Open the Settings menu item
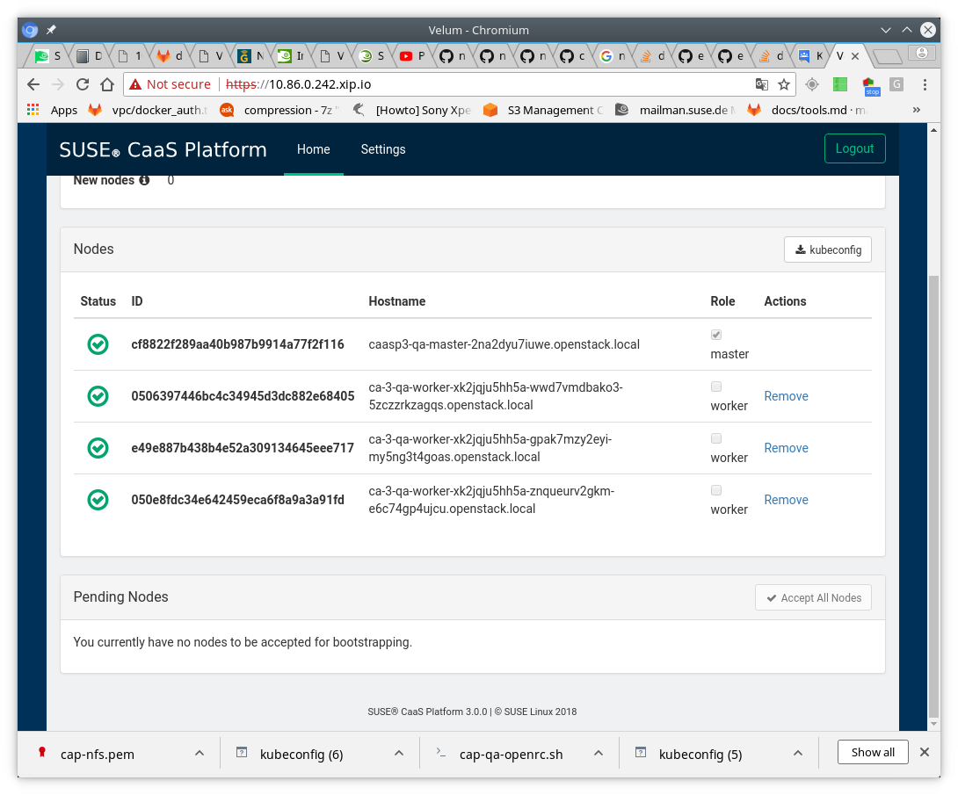958x795 pixels. coord(383,149)
